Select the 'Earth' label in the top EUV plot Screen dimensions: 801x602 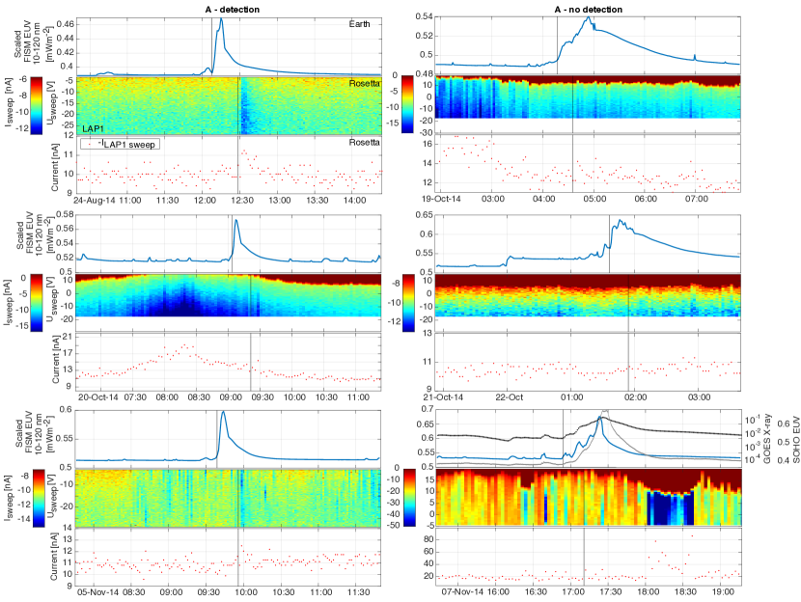tap(360, 24)
